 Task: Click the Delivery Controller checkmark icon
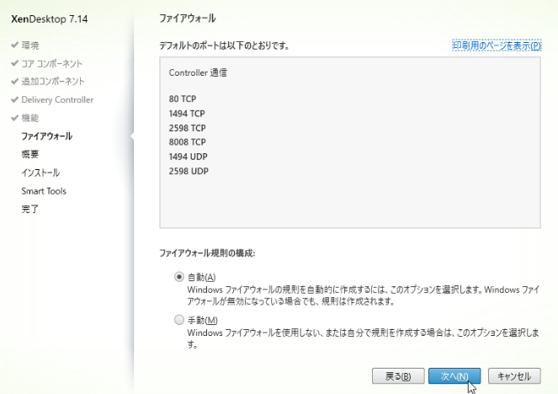coord(14,99)
